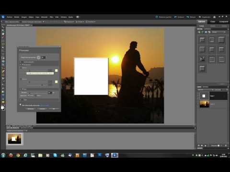
Task: Switch to the Rápida edit mode
Action: click(x=213, y=26)
